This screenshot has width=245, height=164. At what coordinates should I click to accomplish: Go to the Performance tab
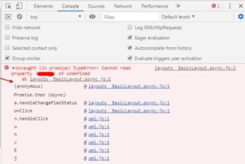155,6
